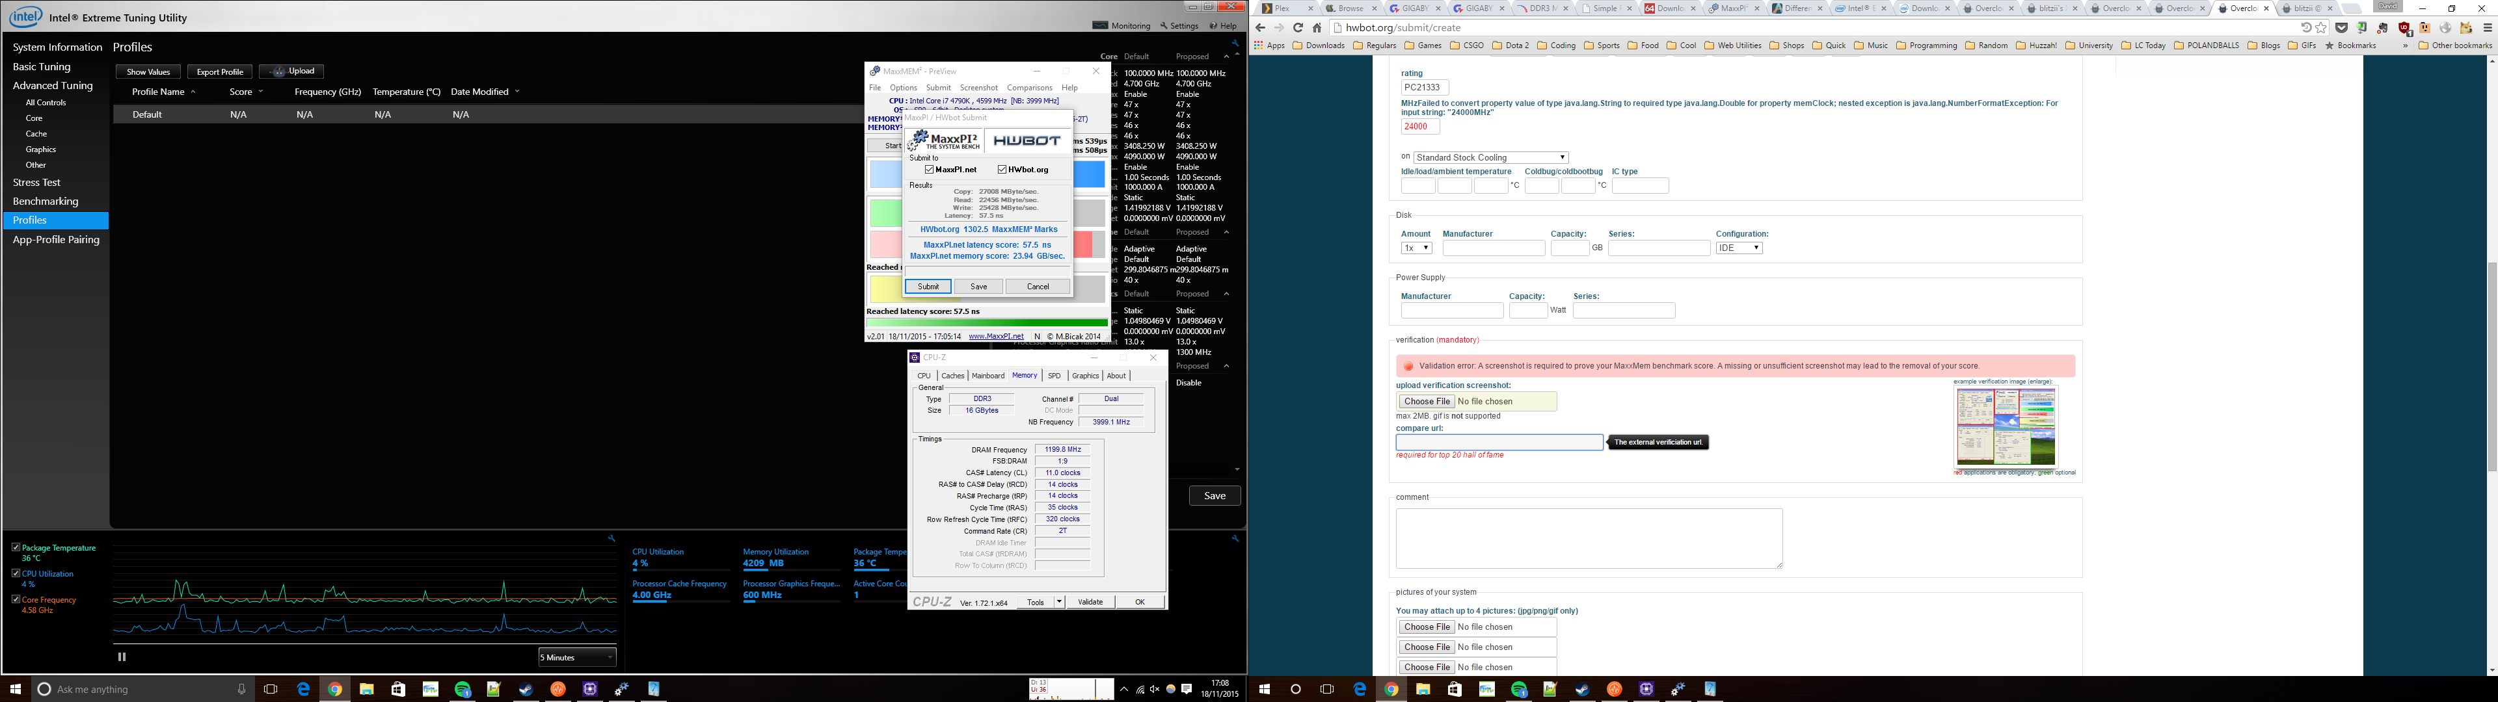
Task: Open Settings gear in Intel XTU header
Action: click(1180, 26)
